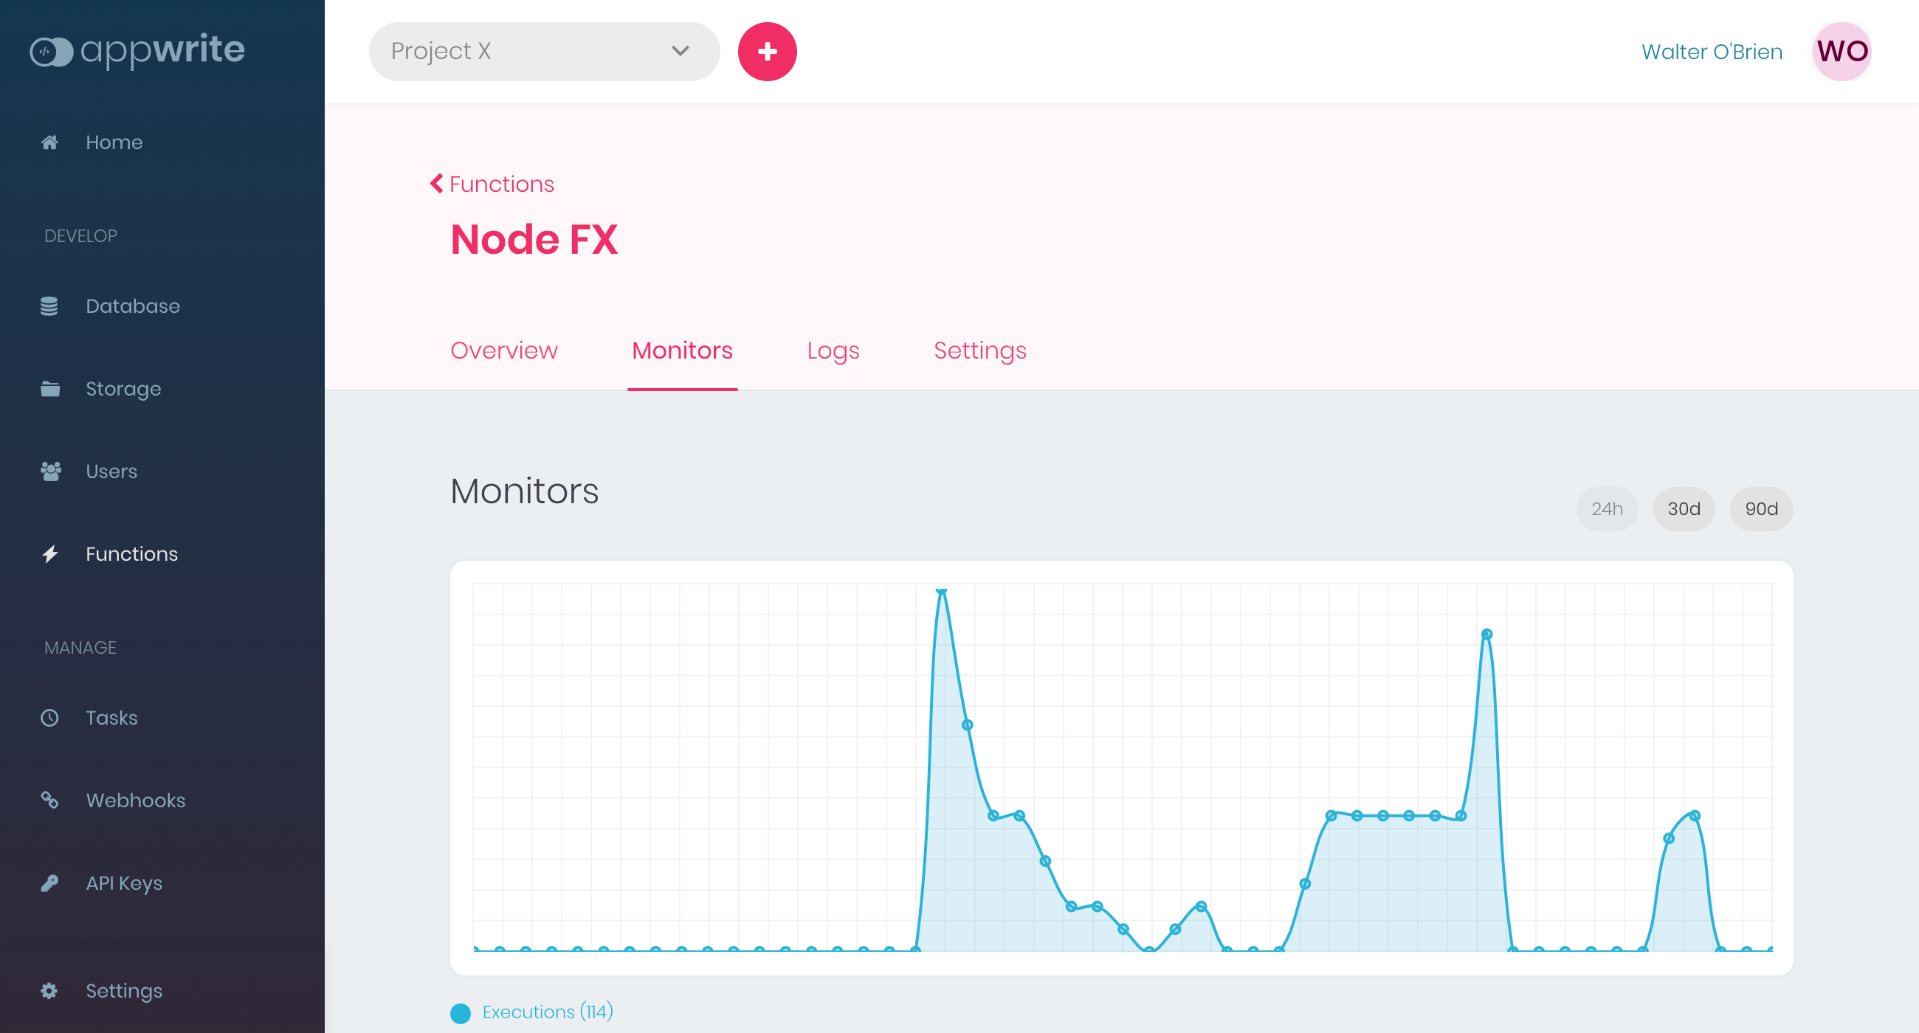Click the Monitors section heading

(525, 491)
